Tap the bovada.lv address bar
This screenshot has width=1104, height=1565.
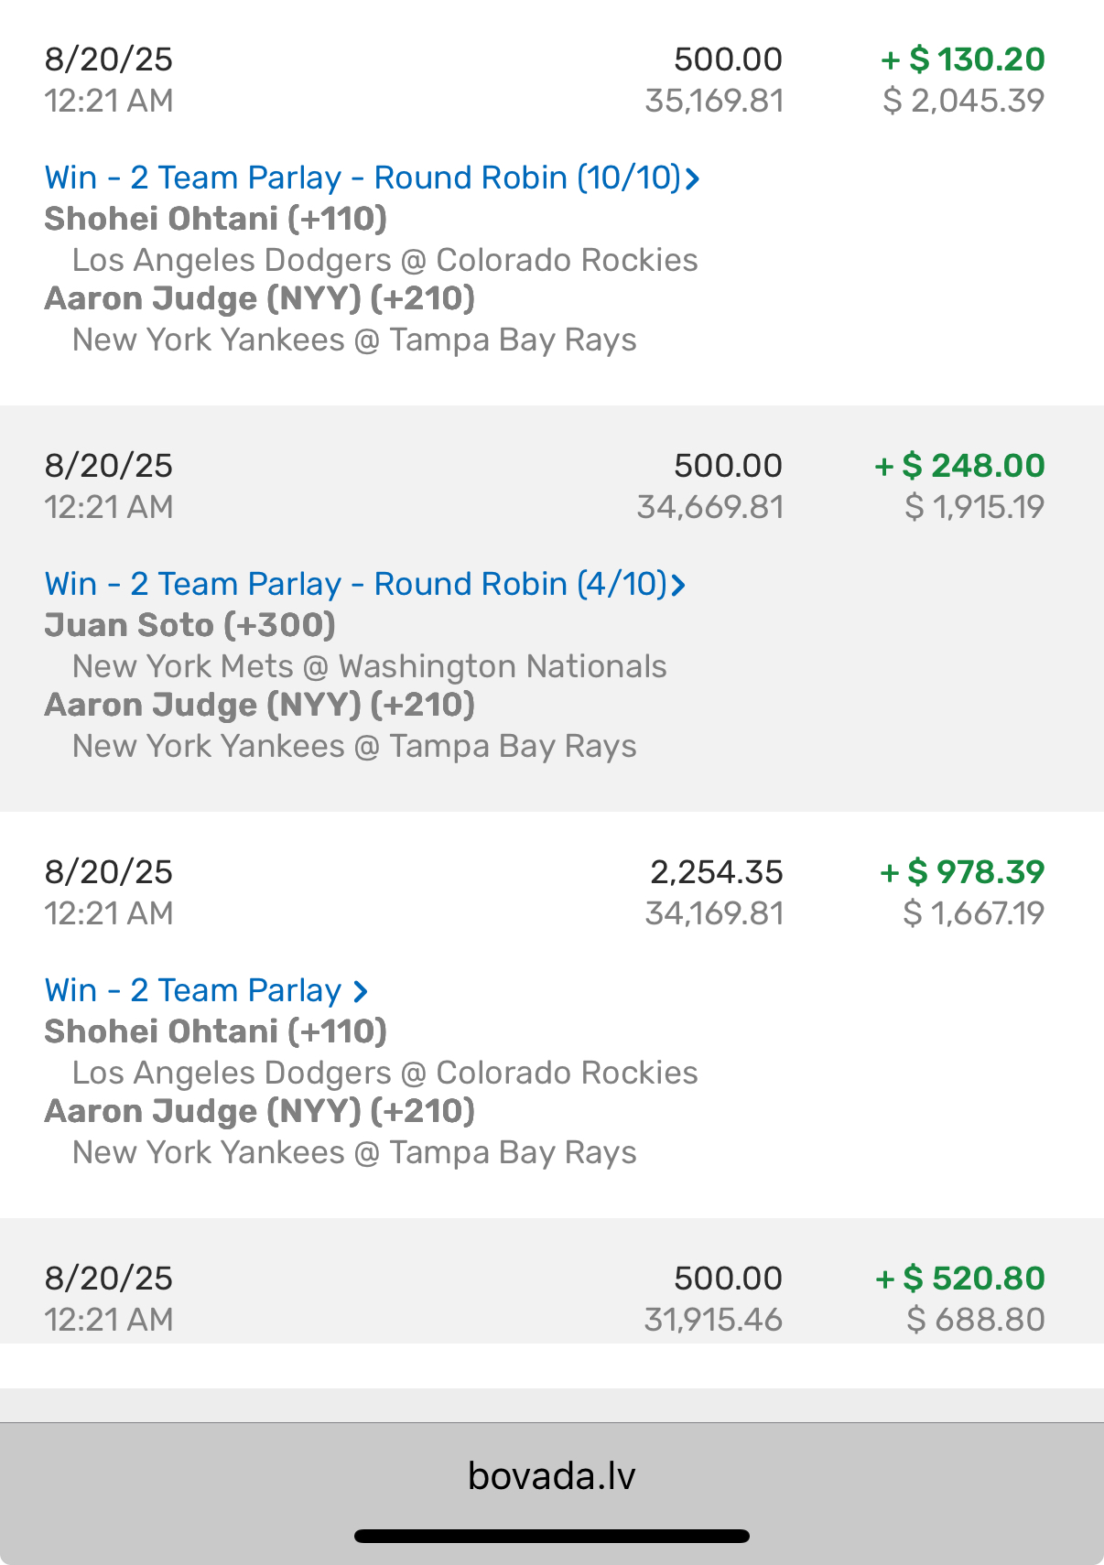[x=551, y=1476]
